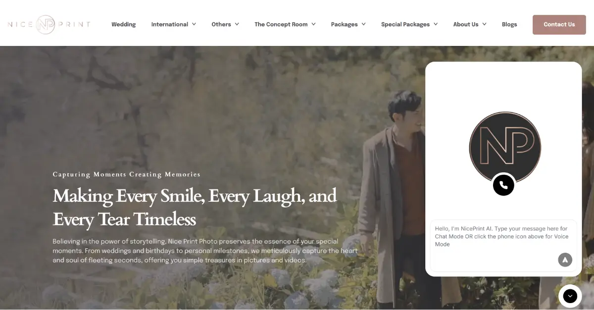Click the Contact Us button
Image resolution: width=594 pixels, height=310 pixels.
(559, 24)
